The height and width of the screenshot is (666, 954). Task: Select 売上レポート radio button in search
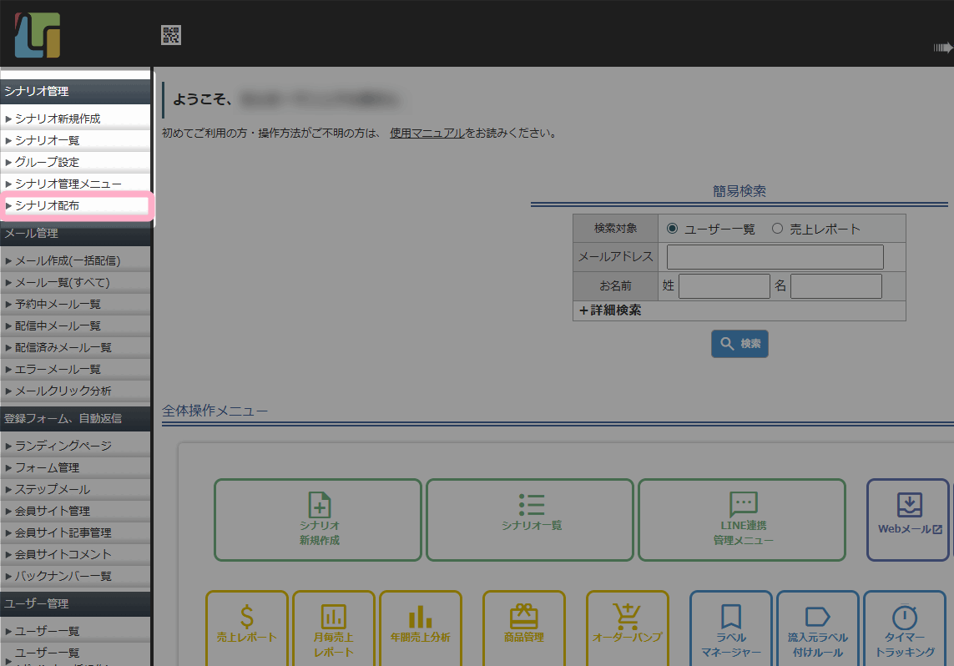point(777,229)
